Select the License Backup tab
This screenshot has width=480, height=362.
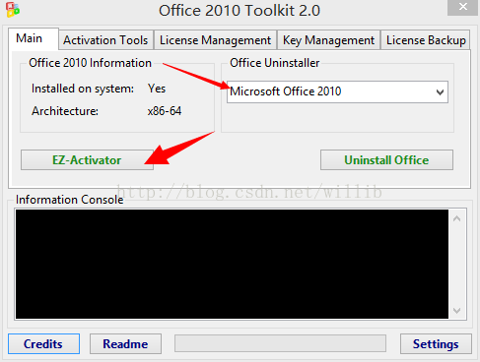pos(426,40)
